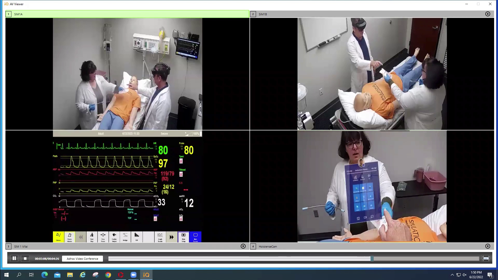Viewport: 498px width, 280px height.
Task: Open Graph Trends on the monitor
Action: click(160, 237)
